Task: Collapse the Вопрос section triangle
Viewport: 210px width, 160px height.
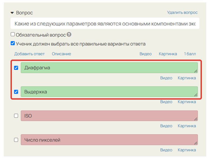Action: [12, 13]
